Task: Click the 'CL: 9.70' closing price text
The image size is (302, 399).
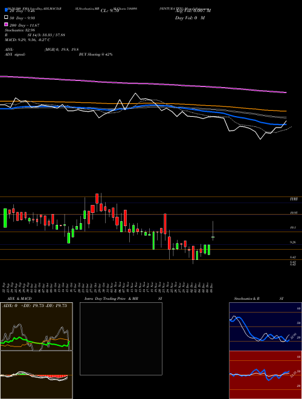Action: tap(110, 11)
